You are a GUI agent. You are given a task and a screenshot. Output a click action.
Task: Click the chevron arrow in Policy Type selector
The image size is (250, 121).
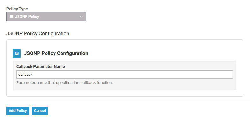81,17
